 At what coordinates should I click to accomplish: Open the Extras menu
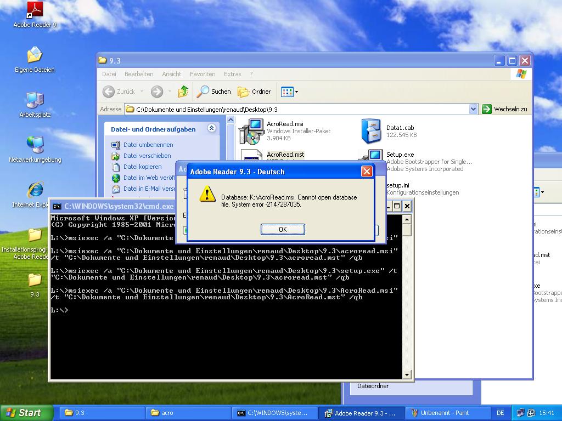pyautogui.click(x=232, y=74)
